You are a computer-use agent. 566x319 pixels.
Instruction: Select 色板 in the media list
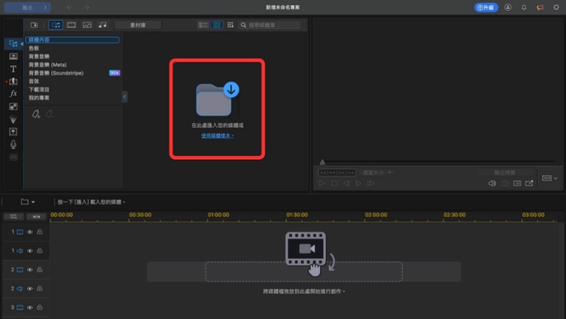[x=34, y=48]
